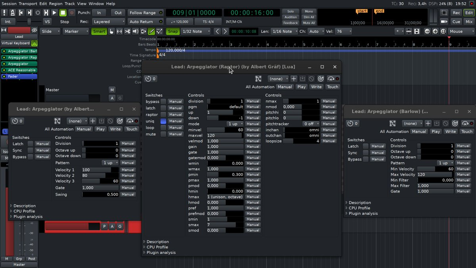Start playback with the Play icon
The image size is (476, 268).
[54, 13]
